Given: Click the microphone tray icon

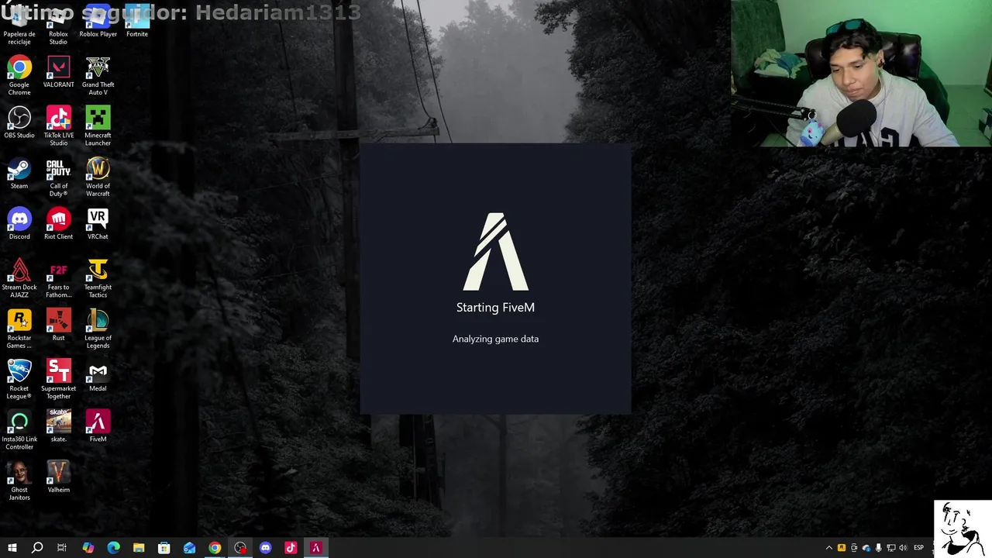Looking at the screenshot, I should 879,548.
